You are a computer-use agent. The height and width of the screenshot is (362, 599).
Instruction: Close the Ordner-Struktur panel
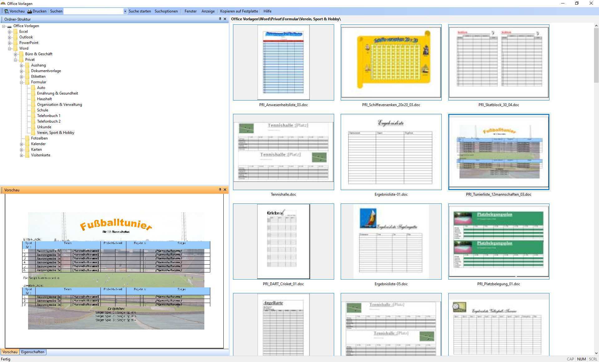pyautogui.click(x=225, y=19)
